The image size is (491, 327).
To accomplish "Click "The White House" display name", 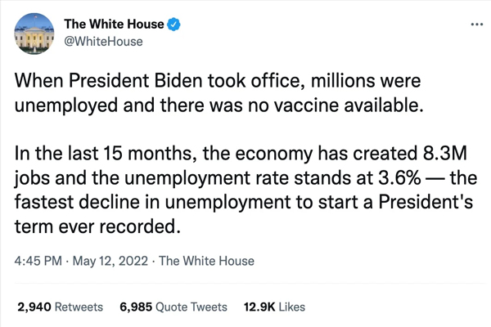I will (x=115, y=25).
